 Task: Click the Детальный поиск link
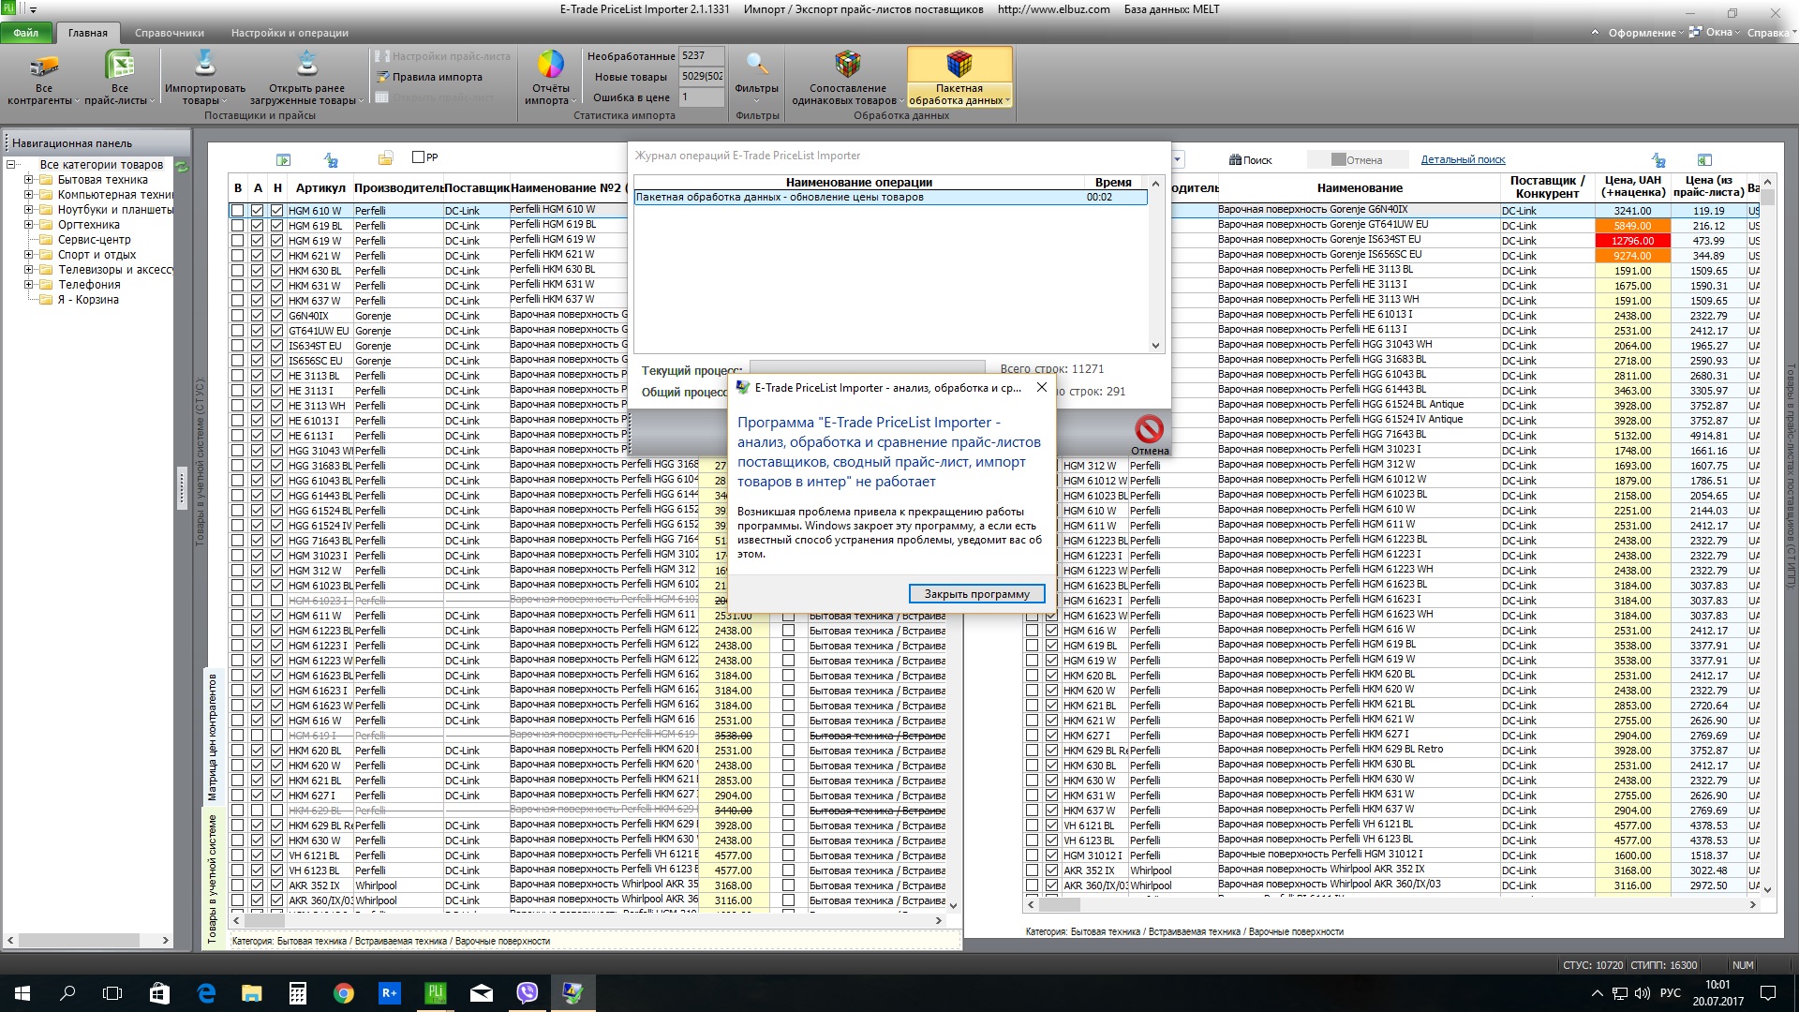coord(1463,160)
